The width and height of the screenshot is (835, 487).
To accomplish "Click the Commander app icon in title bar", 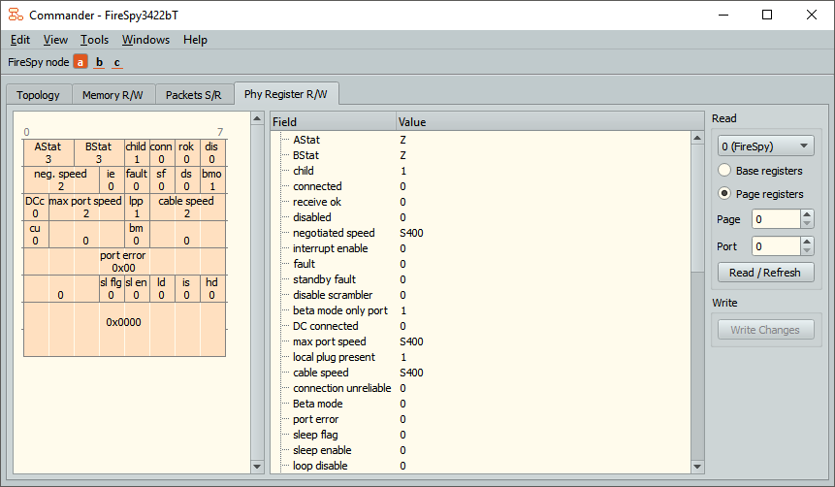I will (16, 15).
